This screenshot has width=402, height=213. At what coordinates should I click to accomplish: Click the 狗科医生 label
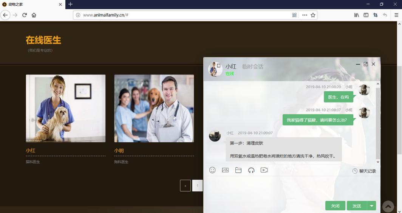click(121, 162)
